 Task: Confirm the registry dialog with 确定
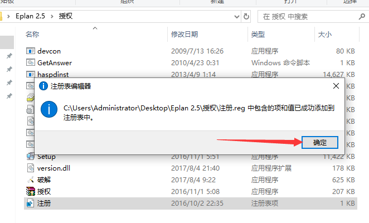(x=320, y=143)
